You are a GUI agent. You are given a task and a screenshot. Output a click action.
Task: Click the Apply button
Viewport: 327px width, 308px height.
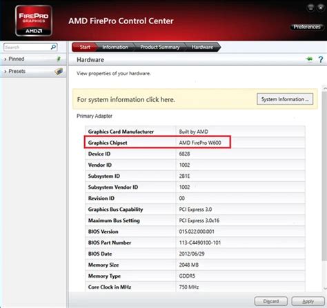(308, 301)
